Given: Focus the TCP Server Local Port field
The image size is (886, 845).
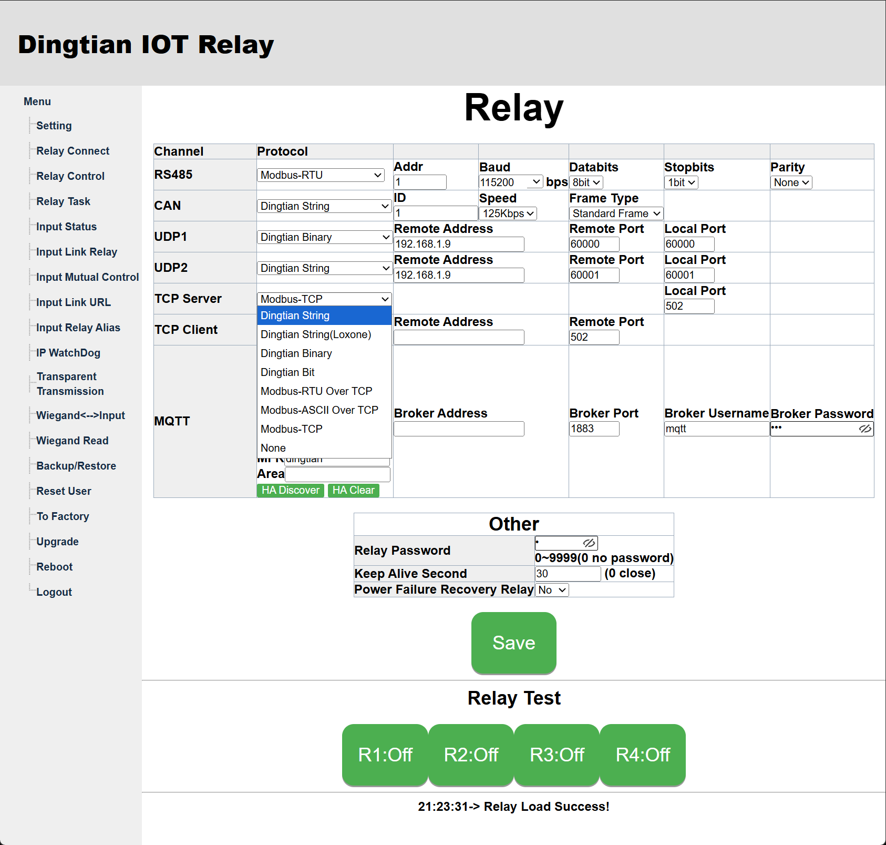Looking at the screenshot, I should (689, 306).
